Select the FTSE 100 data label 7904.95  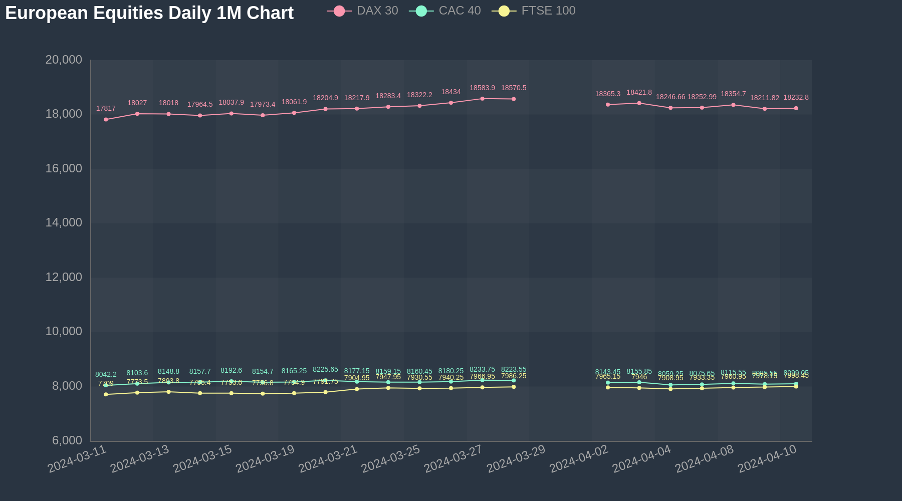(357, 378)
